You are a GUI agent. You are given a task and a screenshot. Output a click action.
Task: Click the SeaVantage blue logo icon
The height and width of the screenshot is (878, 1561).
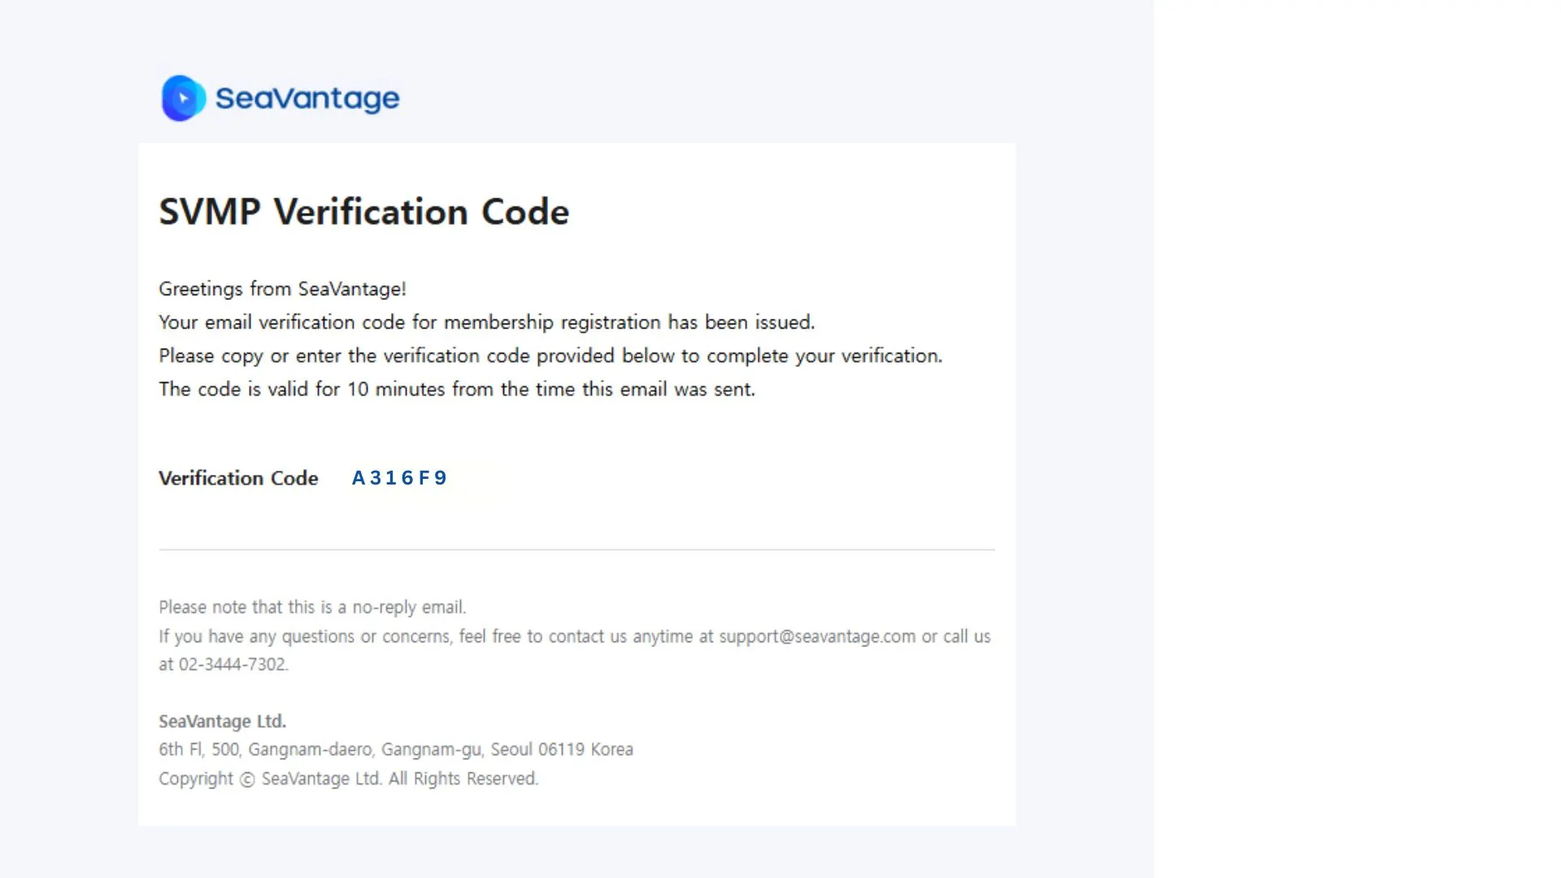[x=184, y=98]
